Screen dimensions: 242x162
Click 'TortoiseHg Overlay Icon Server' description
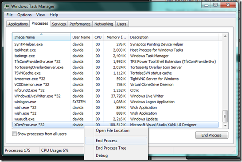click(156, 68)
